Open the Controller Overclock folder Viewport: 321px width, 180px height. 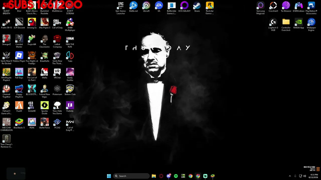pyautogui.click(x=286, y=24)
